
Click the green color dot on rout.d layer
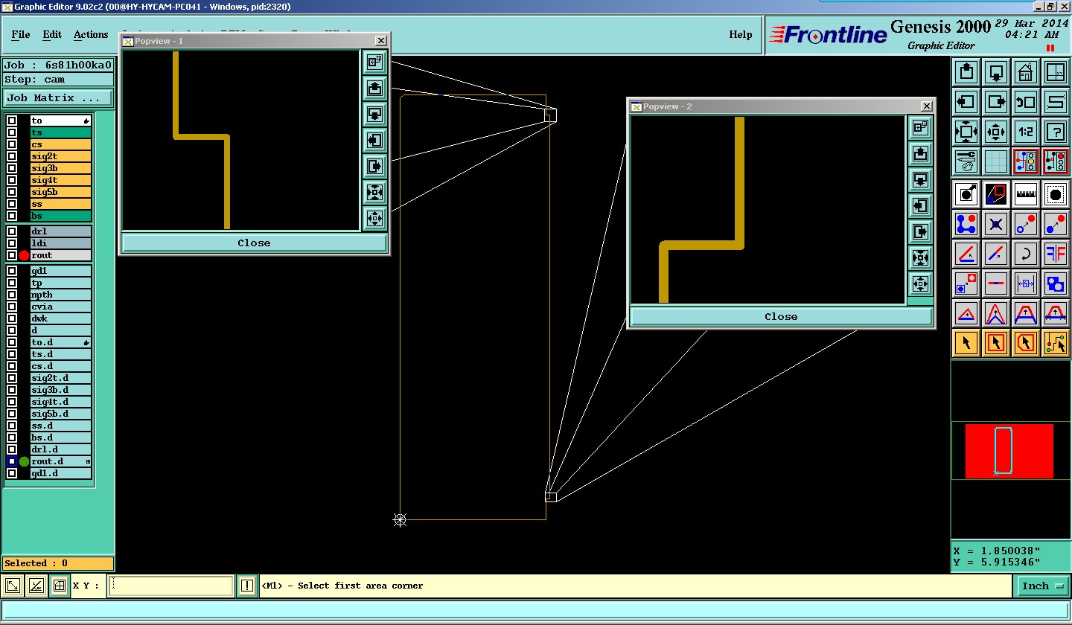pos(24,461)
